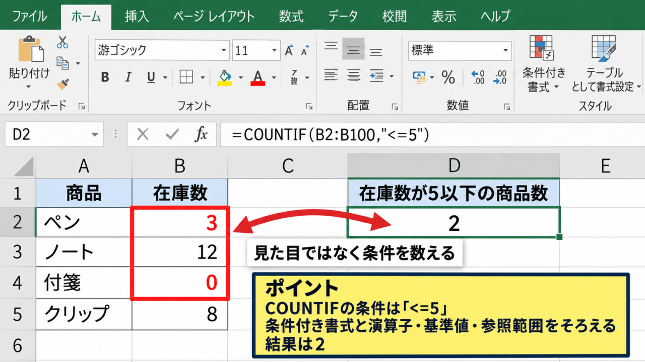Screen dimensions: 645x362
Task: Click the Copy icon
Action: [x=62, y=63]
